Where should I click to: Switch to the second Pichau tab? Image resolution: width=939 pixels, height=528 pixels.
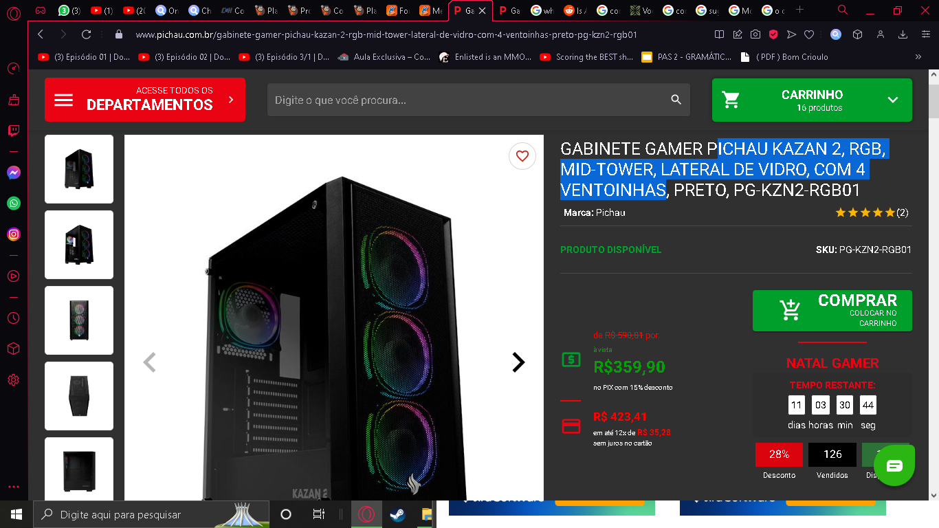click(509, 10)
